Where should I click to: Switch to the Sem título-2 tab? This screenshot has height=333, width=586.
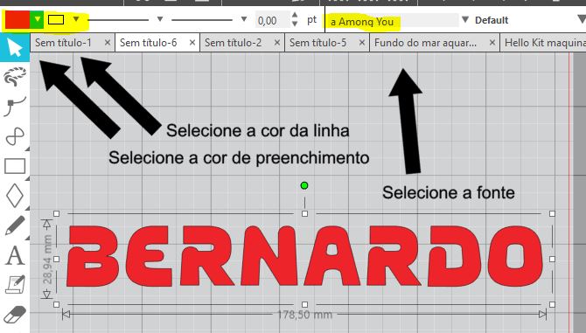coord(234,43)
